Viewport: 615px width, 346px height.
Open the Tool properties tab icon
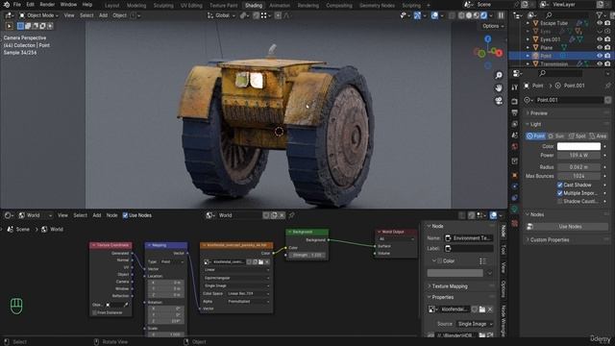point(515,87)
